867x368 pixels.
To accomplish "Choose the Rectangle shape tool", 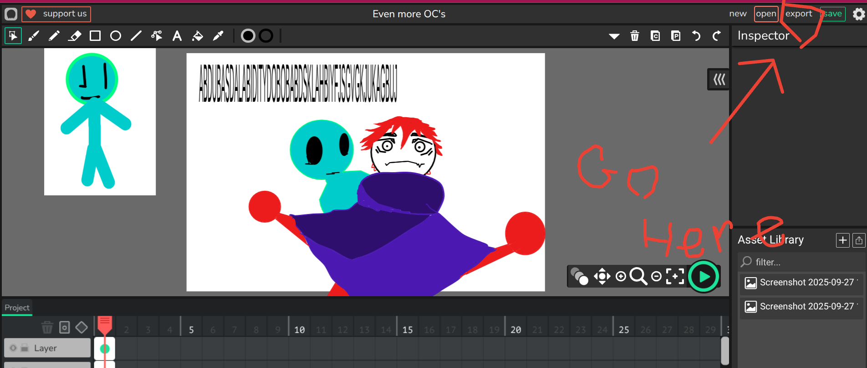I will click(x=95, y=36).
